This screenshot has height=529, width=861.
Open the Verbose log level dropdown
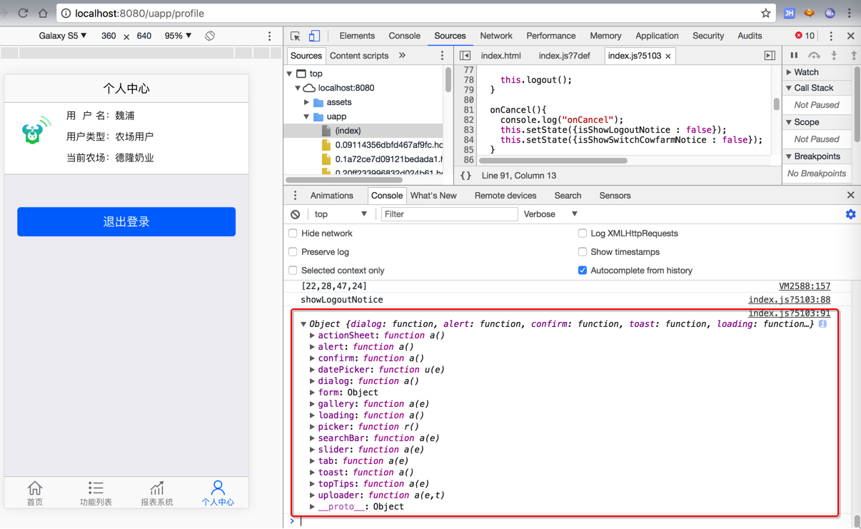tap(550, 214)
